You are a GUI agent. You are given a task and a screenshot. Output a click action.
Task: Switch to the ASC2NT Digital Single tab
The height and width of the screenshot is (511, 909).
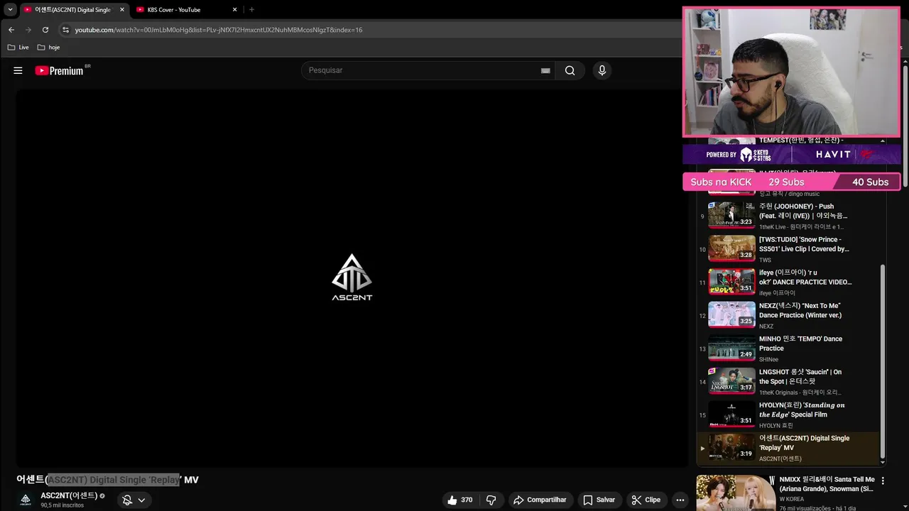[73, 10]
